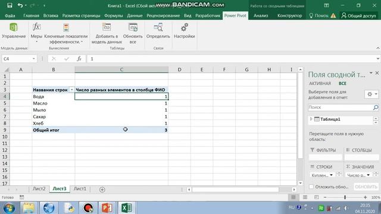This screenshot has height=214, width=381.
Task: Open Названия строк filter dropdown
Action: pos(71,90)
